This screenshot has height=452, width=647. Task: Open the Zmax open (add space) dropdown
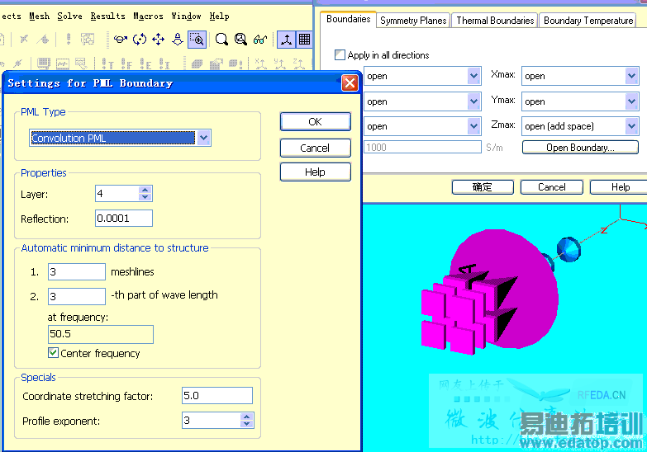tap(631, 126)
